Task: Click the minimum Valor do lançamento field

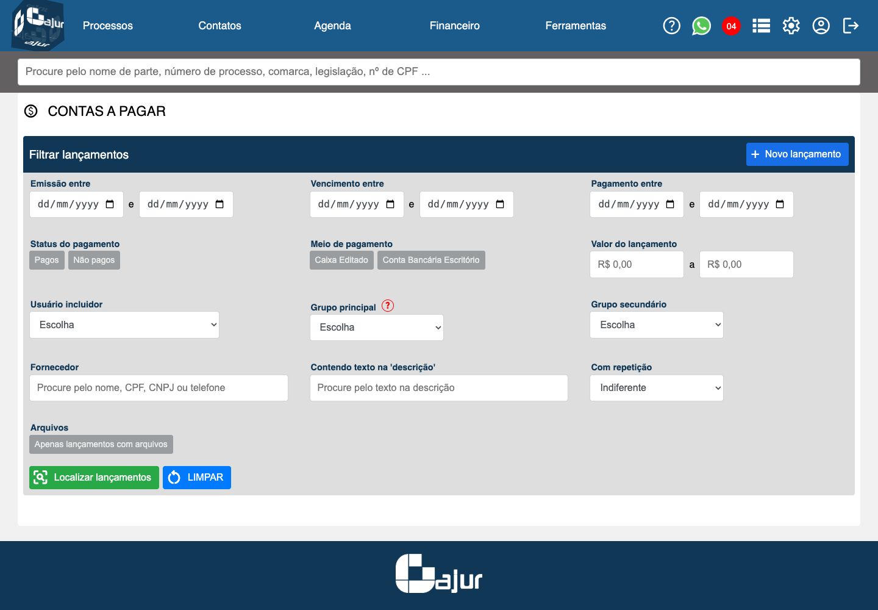Action: (x=637, y=265)
